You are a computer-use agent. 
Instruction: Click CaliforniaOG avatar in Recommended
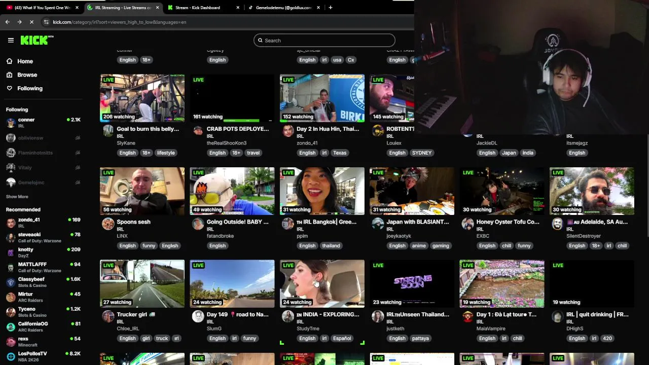(x=11, y=326)
